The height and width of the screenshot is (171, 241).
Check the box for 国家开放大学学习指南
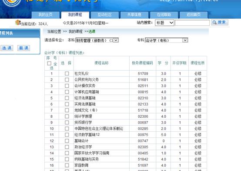[x=67, y=153]
